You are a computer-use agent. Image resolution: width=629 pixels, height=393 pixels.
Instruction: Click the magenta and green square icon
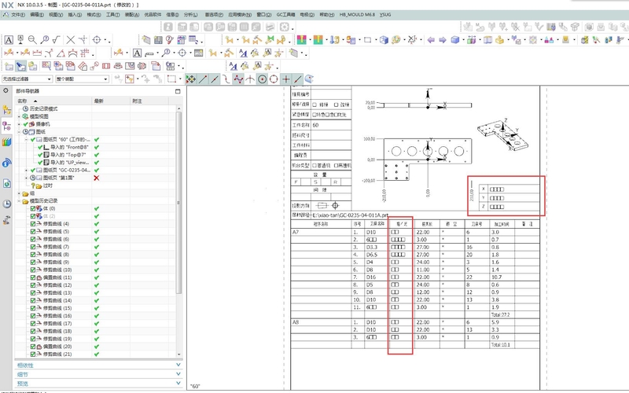[302, 40]
